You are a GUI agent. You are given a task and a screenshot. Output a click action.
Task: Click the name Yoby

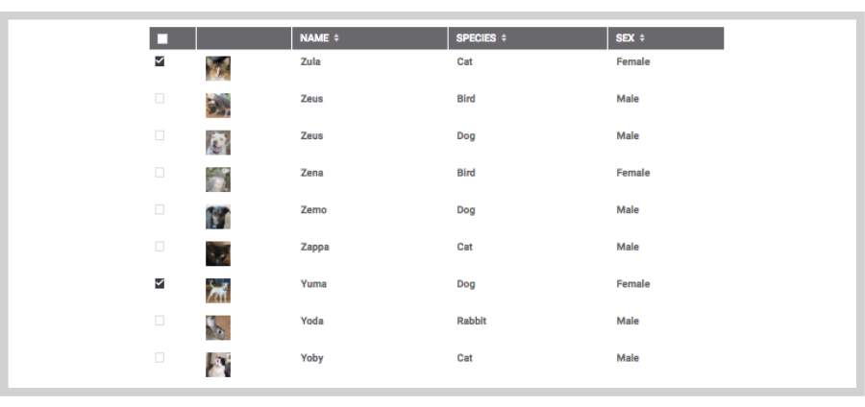311,358
